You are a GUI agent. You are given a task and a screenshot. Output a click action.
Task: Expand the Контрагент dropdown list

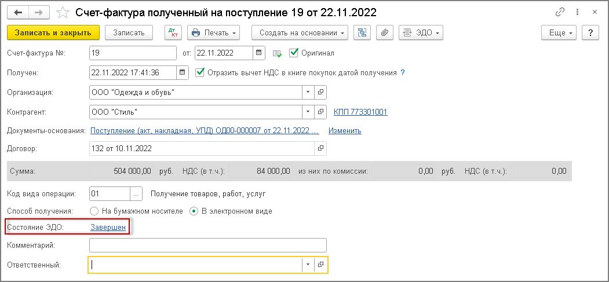(x=308, y=112)
